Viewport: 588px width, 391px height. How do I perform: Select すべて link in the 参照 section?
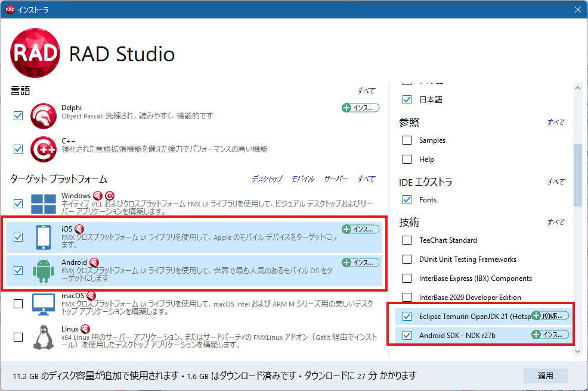(556, 123)
